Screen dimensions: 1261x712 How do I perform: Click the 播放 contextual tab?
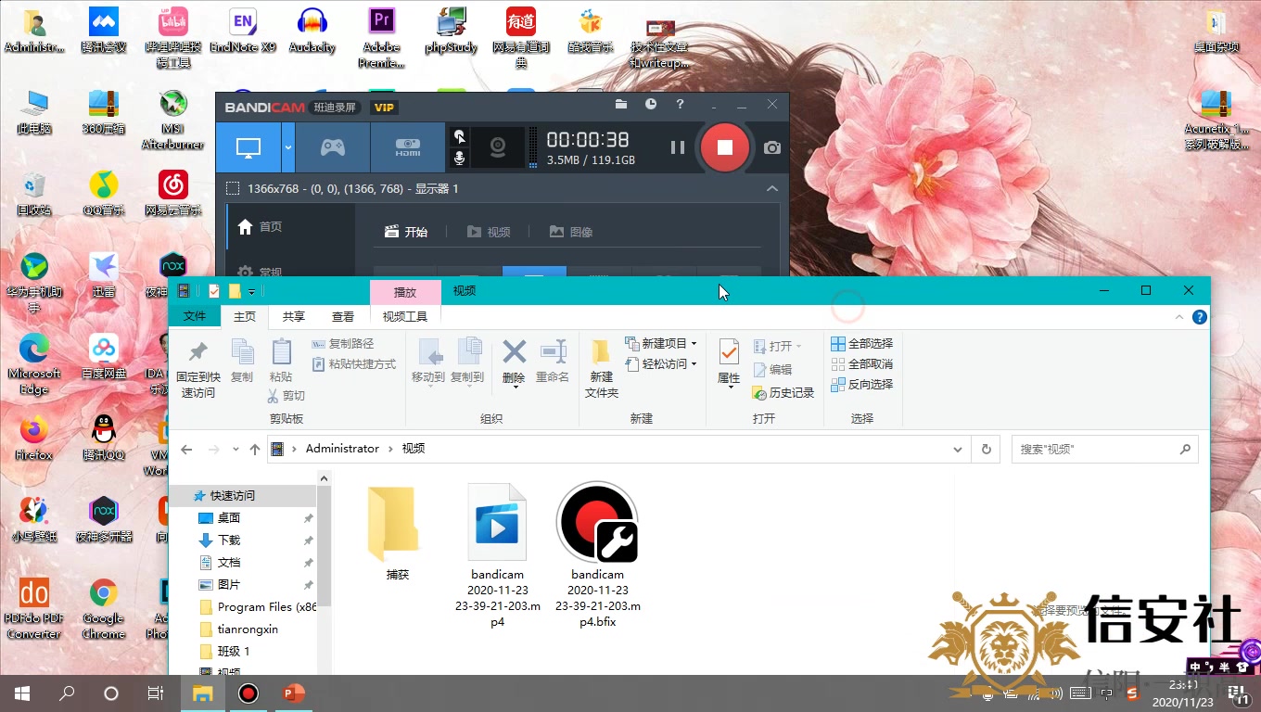pyautogui.click(x=405, y=291)
